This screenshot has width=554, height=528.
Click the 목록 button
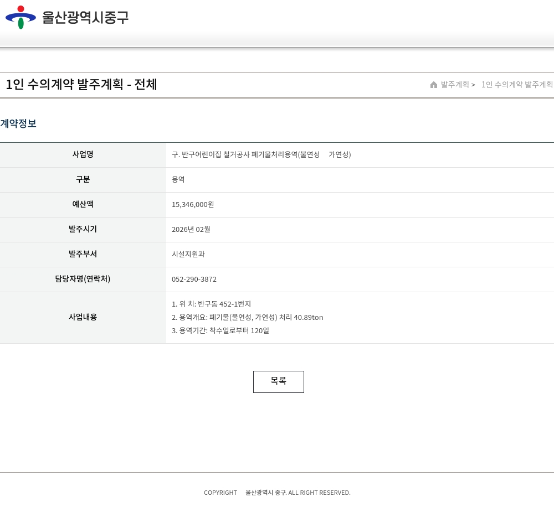click(x=279, y=381)
